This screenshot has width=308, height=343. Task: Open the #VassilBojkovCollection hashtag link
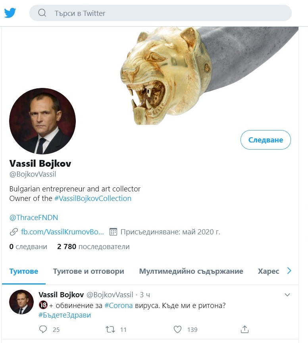93,199
